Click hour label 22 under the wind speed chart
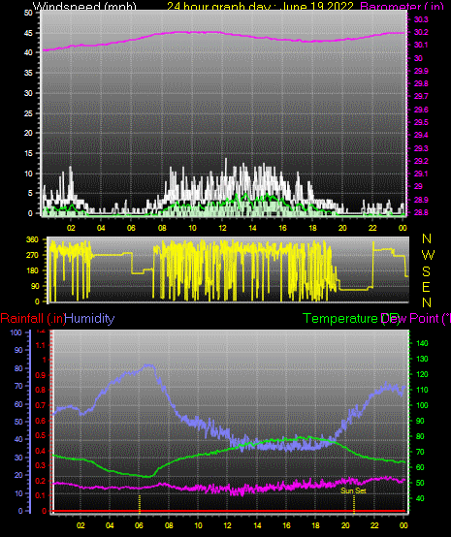The height and width of the screenshot is (537, 451). point(372,228)
